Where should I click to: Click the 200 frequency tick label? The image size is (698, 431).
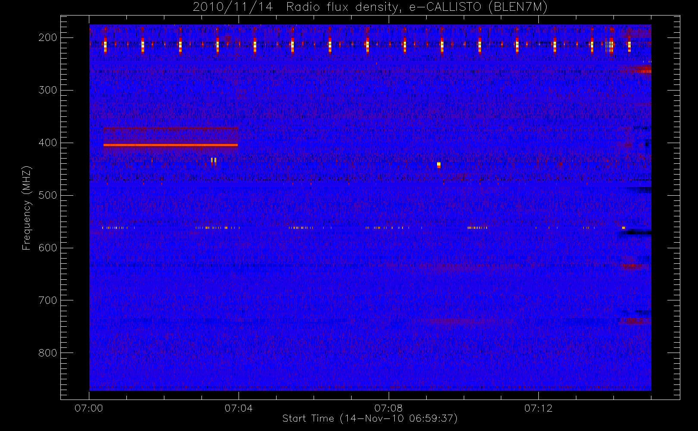(47, 37)
